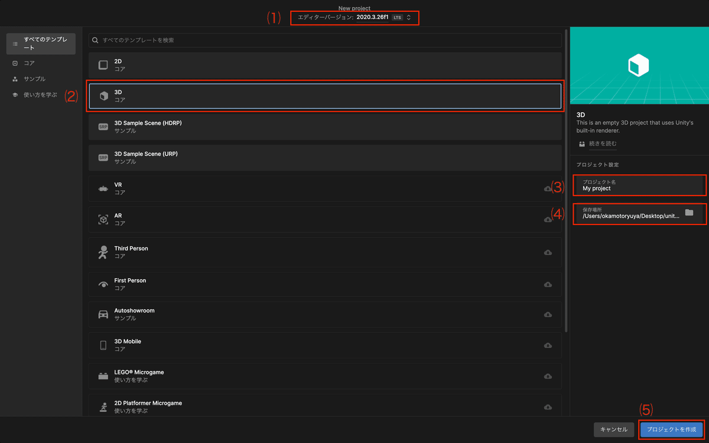Click the core icon beside コア
This screenshot has width=709, height=443.
(x=15, y=63)
